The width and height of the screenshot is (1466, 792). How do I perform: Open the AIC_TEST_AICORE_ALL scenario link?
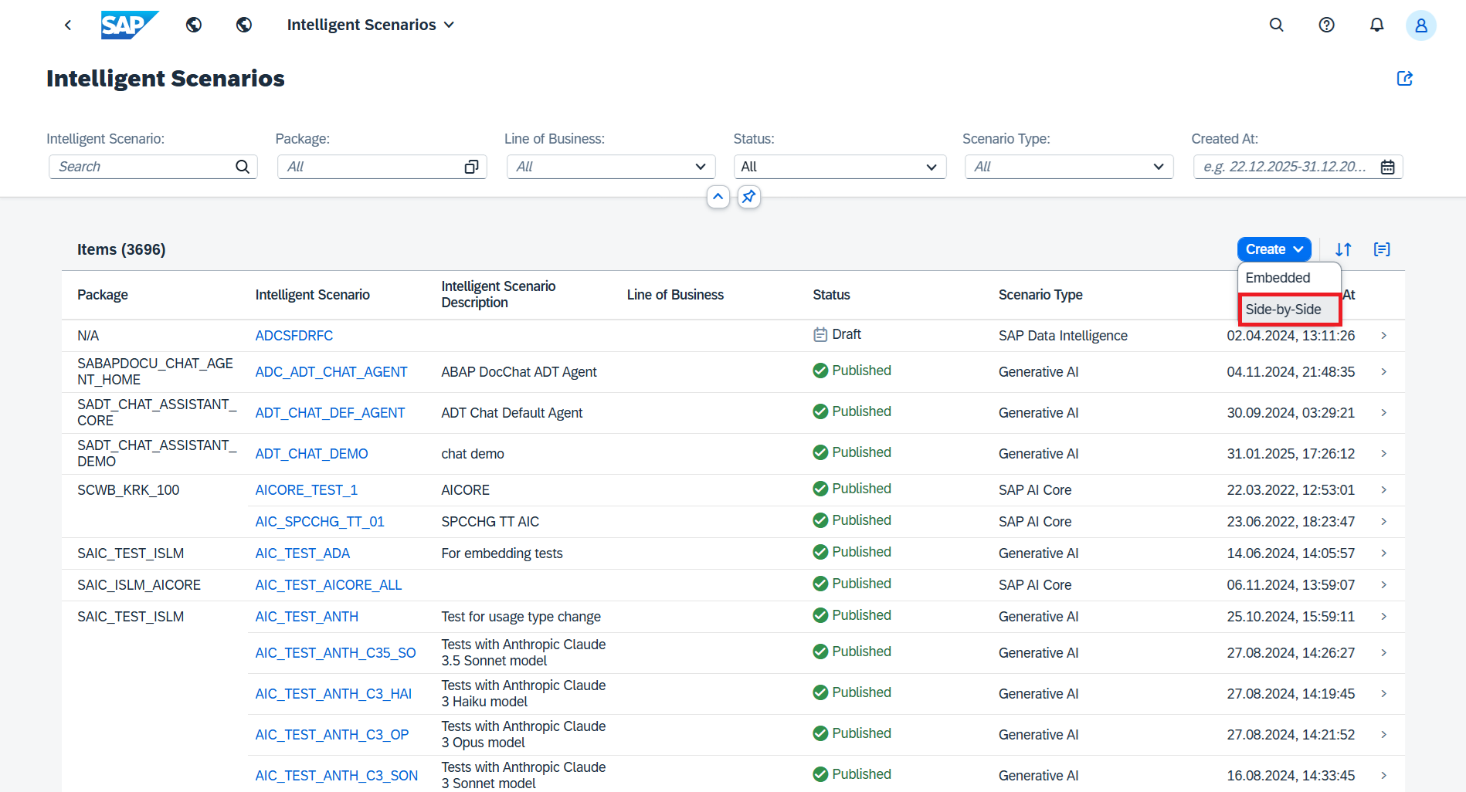pyautogui.click(x=329, y=585)
